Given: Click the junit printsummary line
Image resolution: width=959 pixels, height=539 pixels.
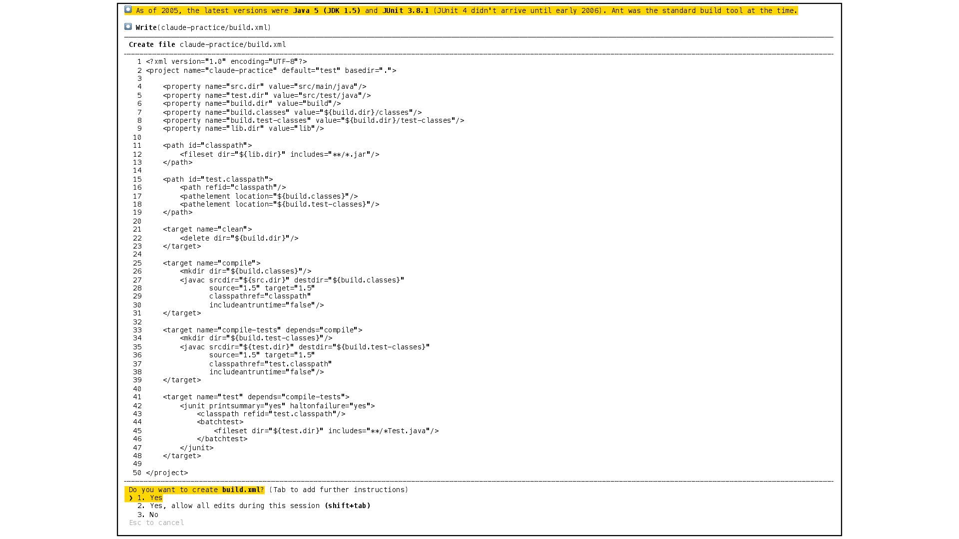Looking at the screenshot, I should click(277, 406).
